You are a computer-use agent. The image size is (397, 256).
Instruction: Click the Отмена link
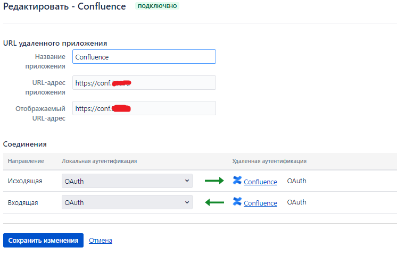(101, 240)
